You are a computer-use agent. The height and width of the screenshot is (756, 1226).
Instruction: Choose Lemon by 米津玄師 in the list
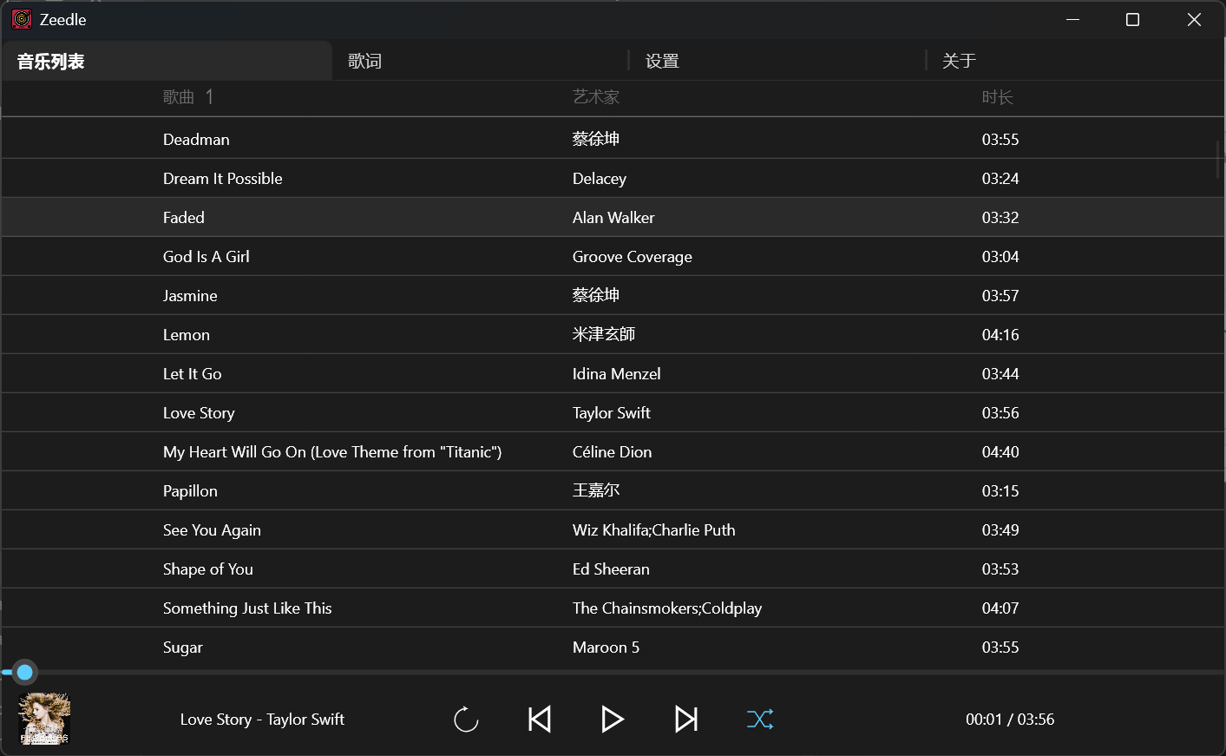187,335
